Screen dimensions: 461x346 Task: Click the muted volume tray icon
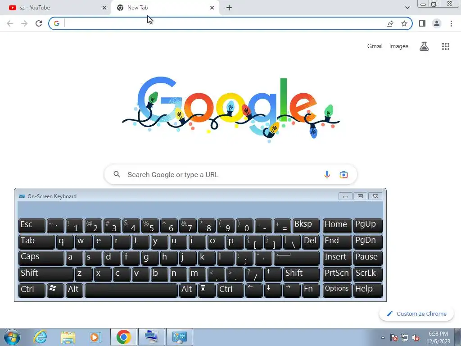[416, 338]
